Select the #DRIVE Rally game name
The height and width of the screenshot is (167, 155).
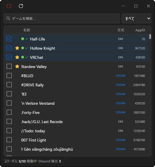point(32,85)
